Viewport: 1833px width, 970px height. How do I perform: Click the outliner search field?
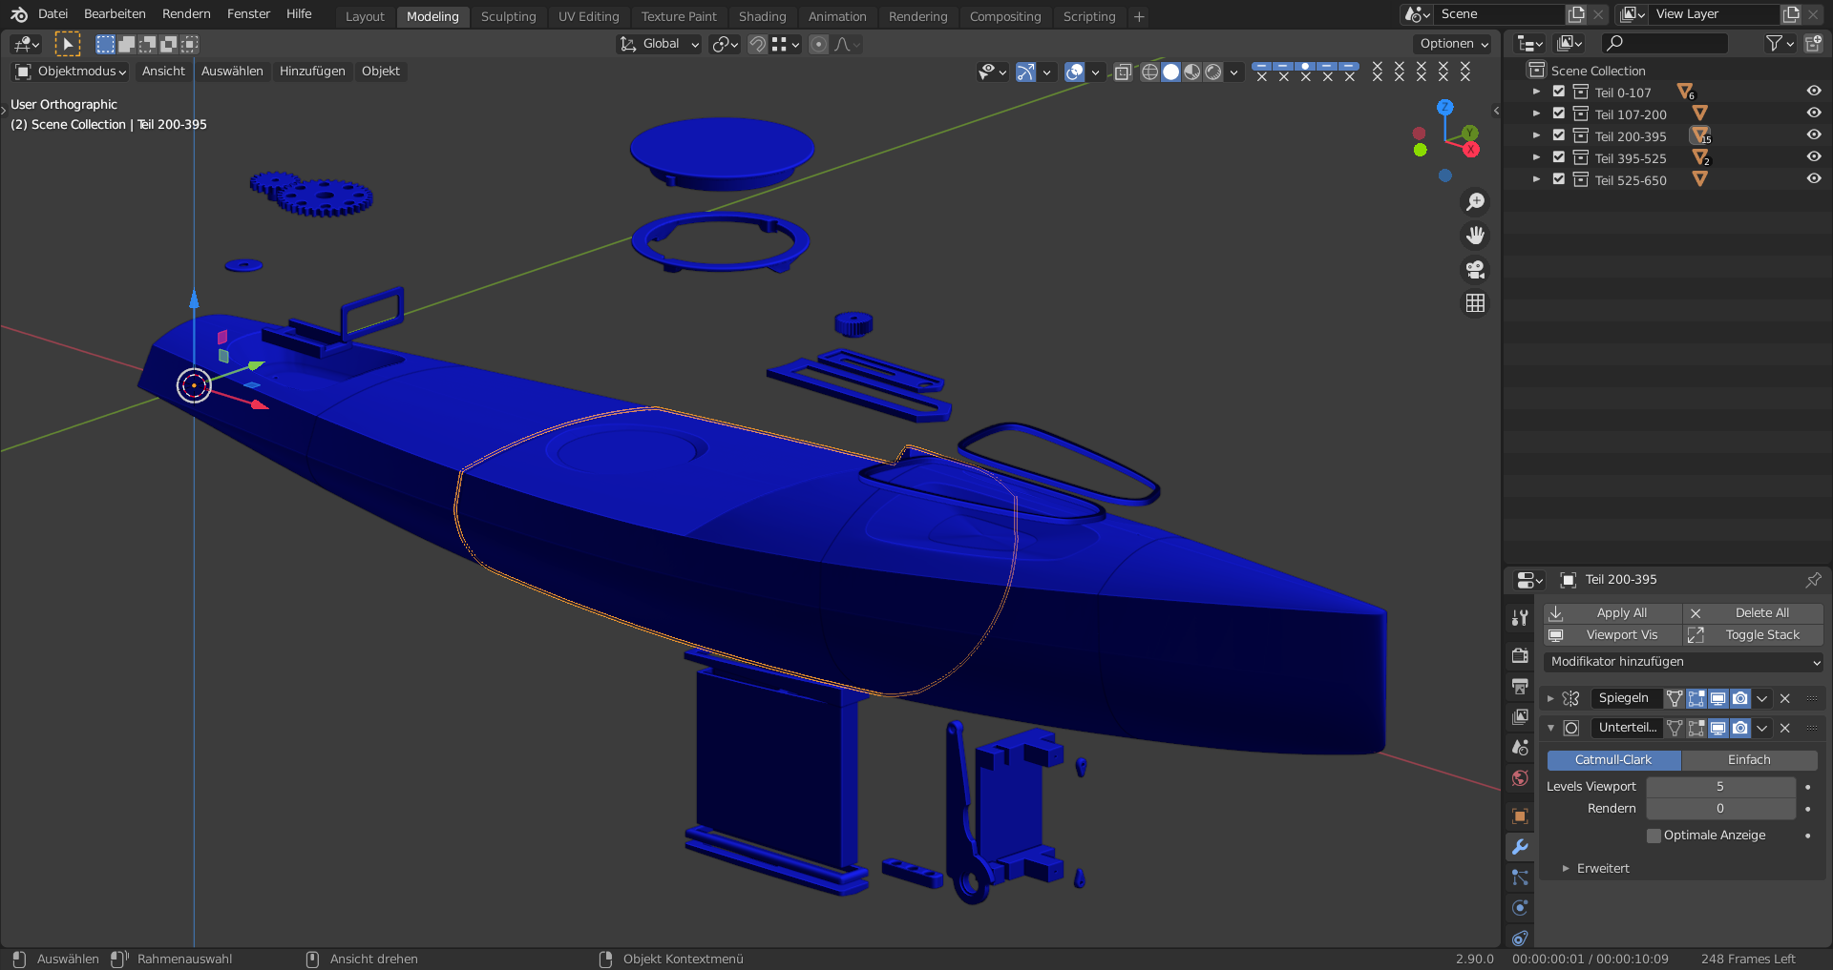(1666, 43)
